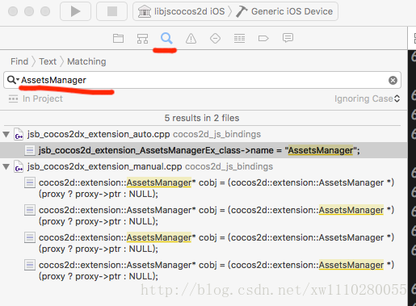
Task: Clear the AssetsManager search field
Action: [x=393, y=80]
